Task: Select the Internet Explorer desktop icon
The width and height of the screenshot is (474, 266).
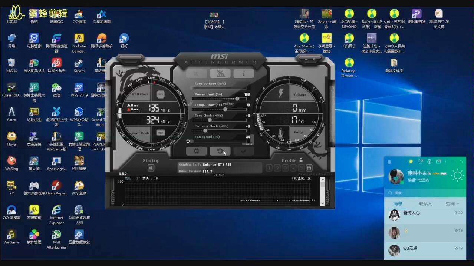Action: (56, 215)
